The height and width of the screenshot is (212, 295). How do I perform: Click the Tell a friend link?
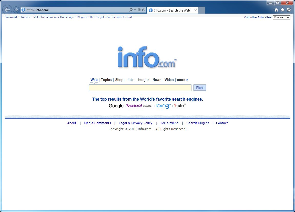click(x=169, y=123)
